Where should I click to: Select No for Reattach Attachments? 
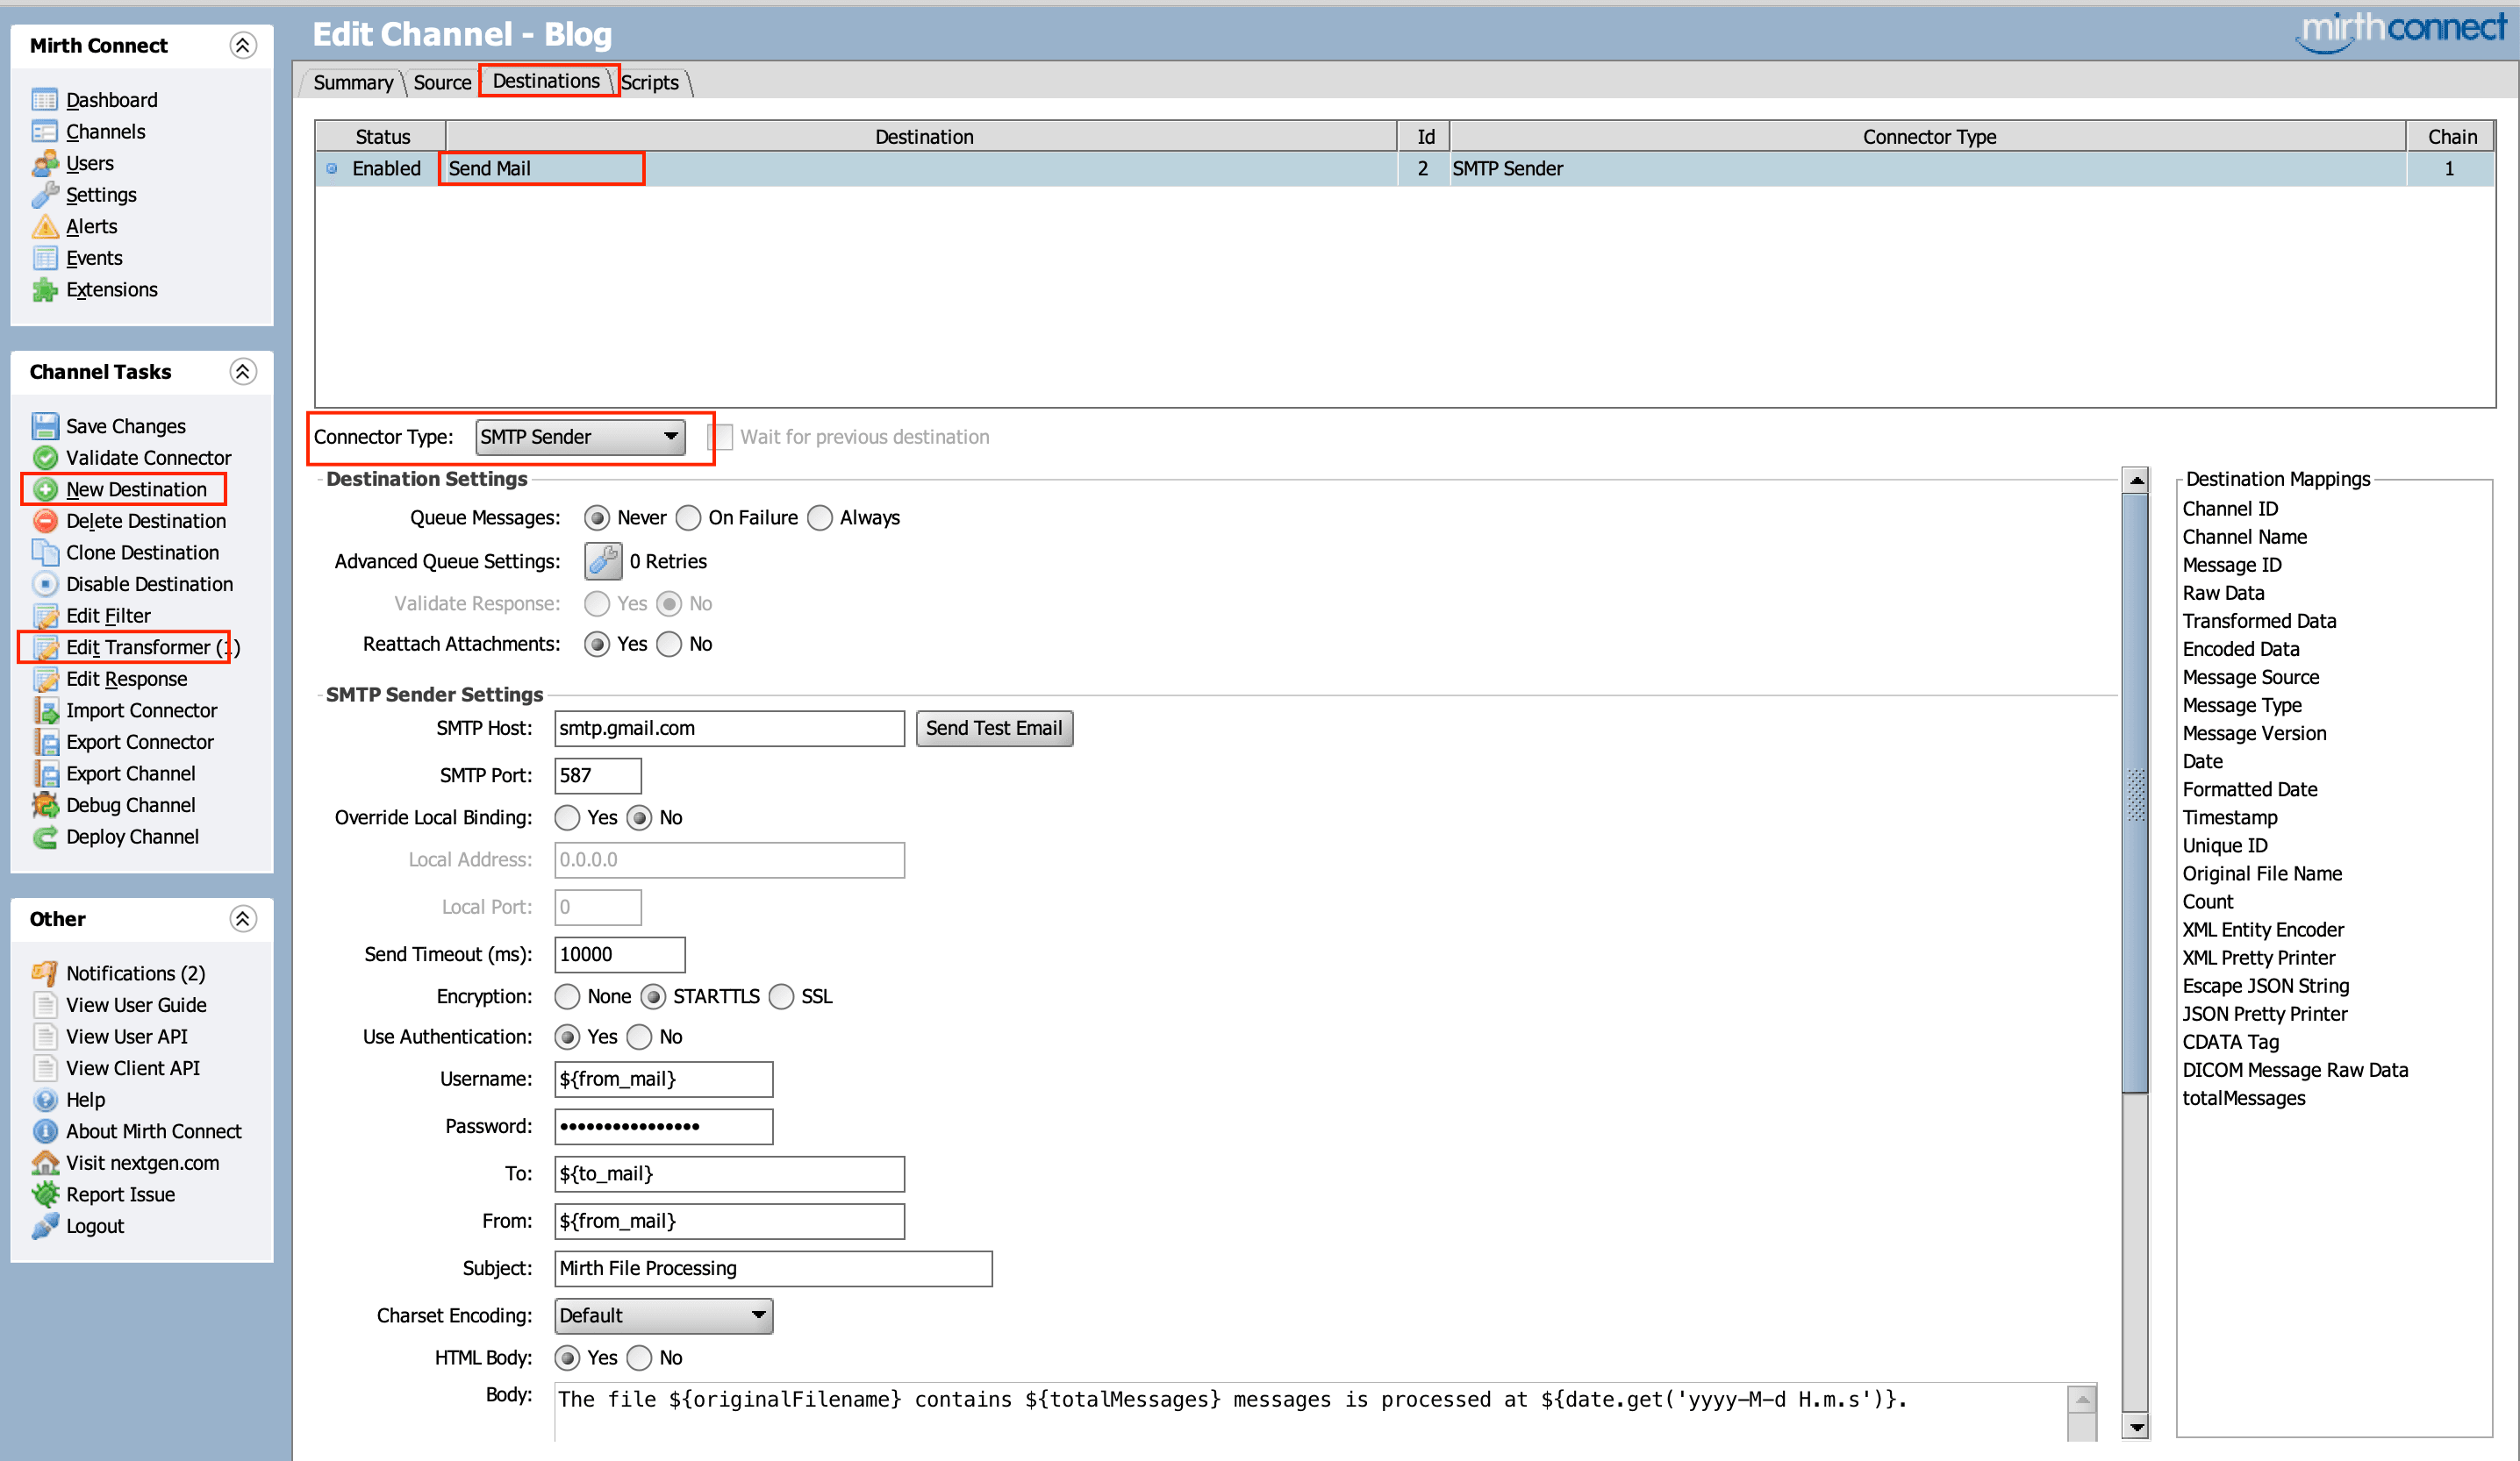click(669, 645)
